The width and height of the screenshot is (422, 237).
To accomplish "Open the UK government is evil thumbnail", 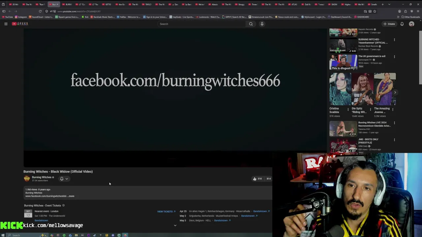I will [x=343, y=62].
